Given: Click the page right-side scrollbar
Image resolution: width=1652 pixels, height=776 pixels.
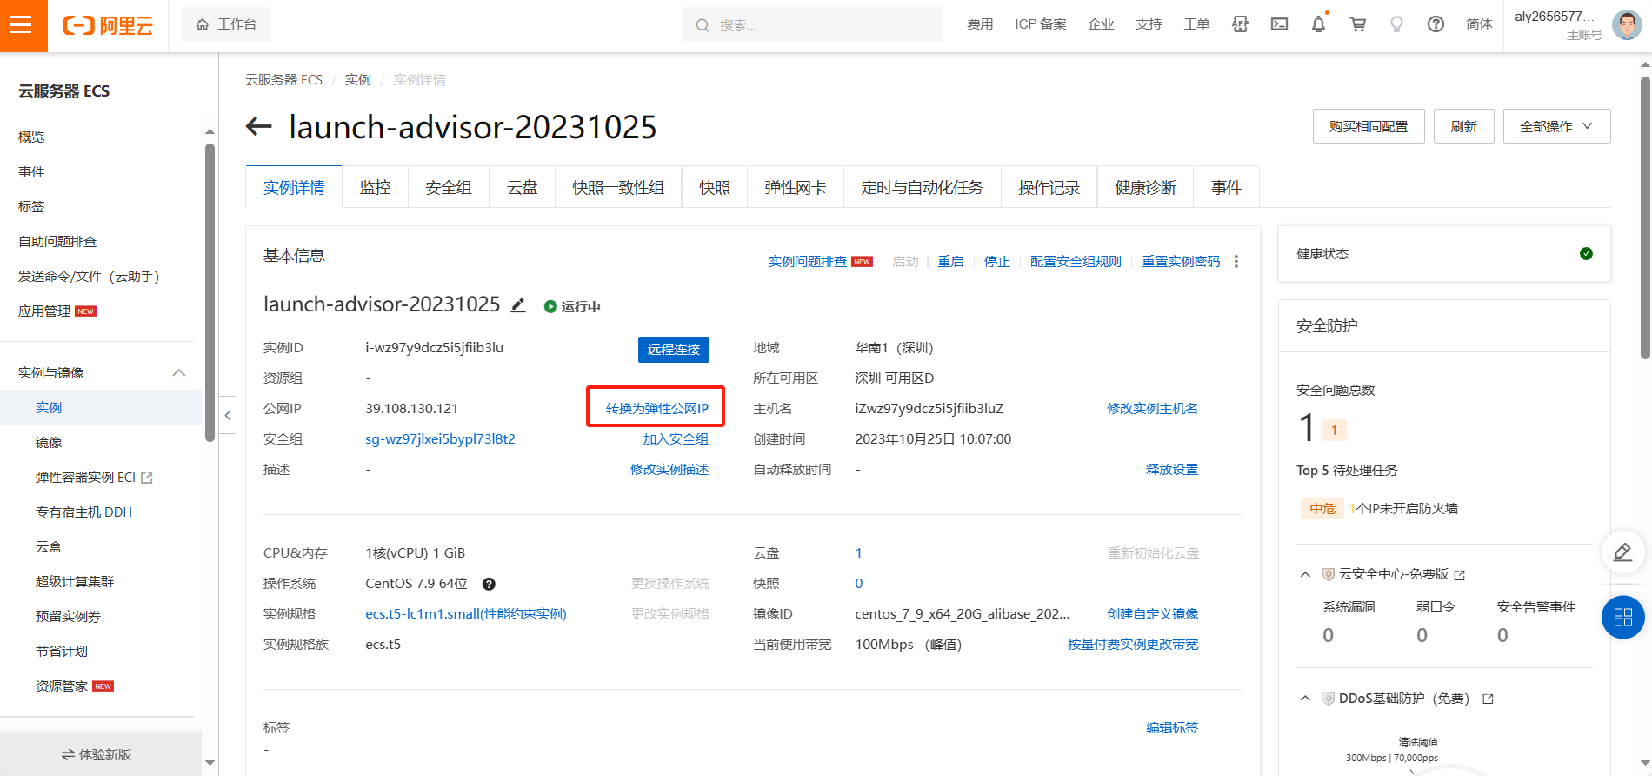Looking at the screenshot, I should [x=1645, y=217].
